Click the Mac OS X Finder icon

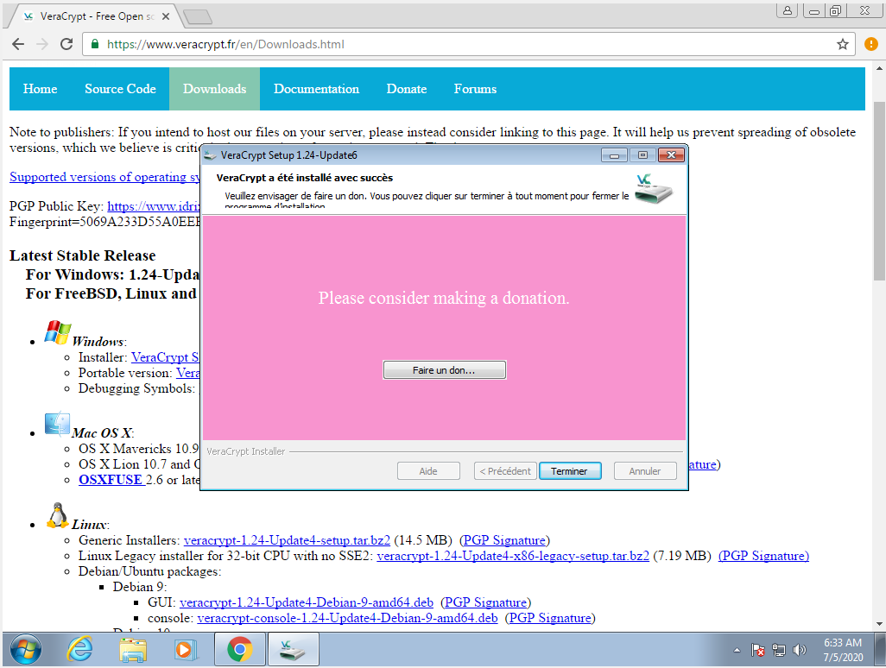click(57, 424)
